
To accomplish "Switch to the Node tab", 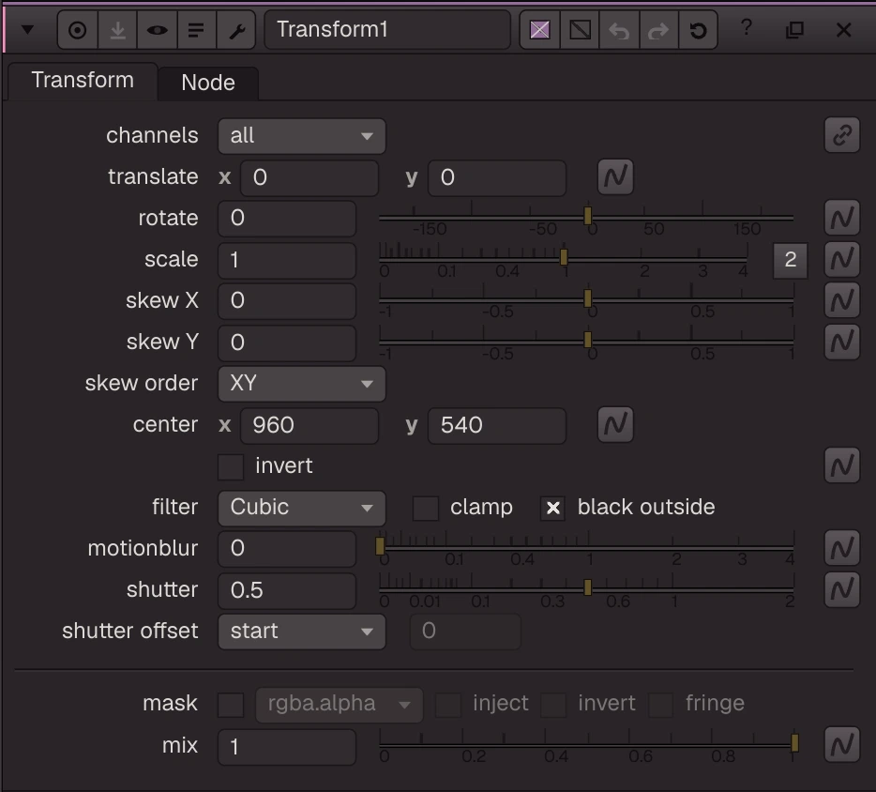I will click(208, 83).
